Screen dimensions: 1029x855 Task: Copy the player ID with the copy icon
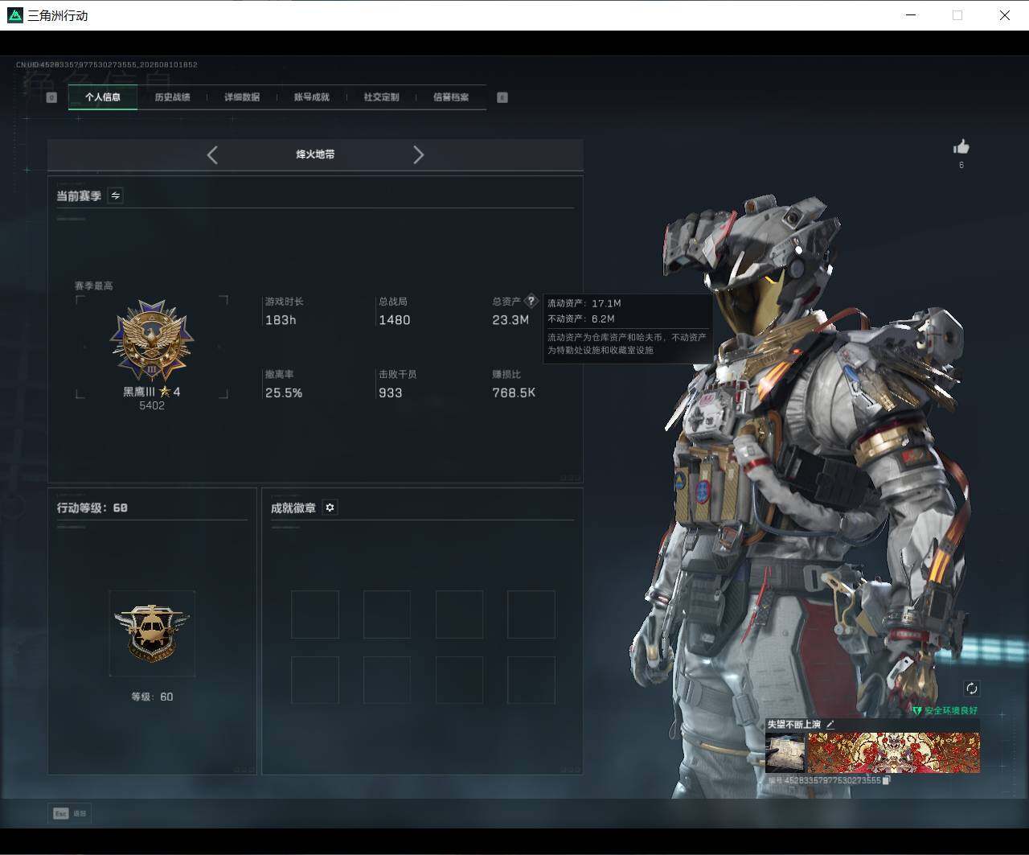click(x=887, y=780)
